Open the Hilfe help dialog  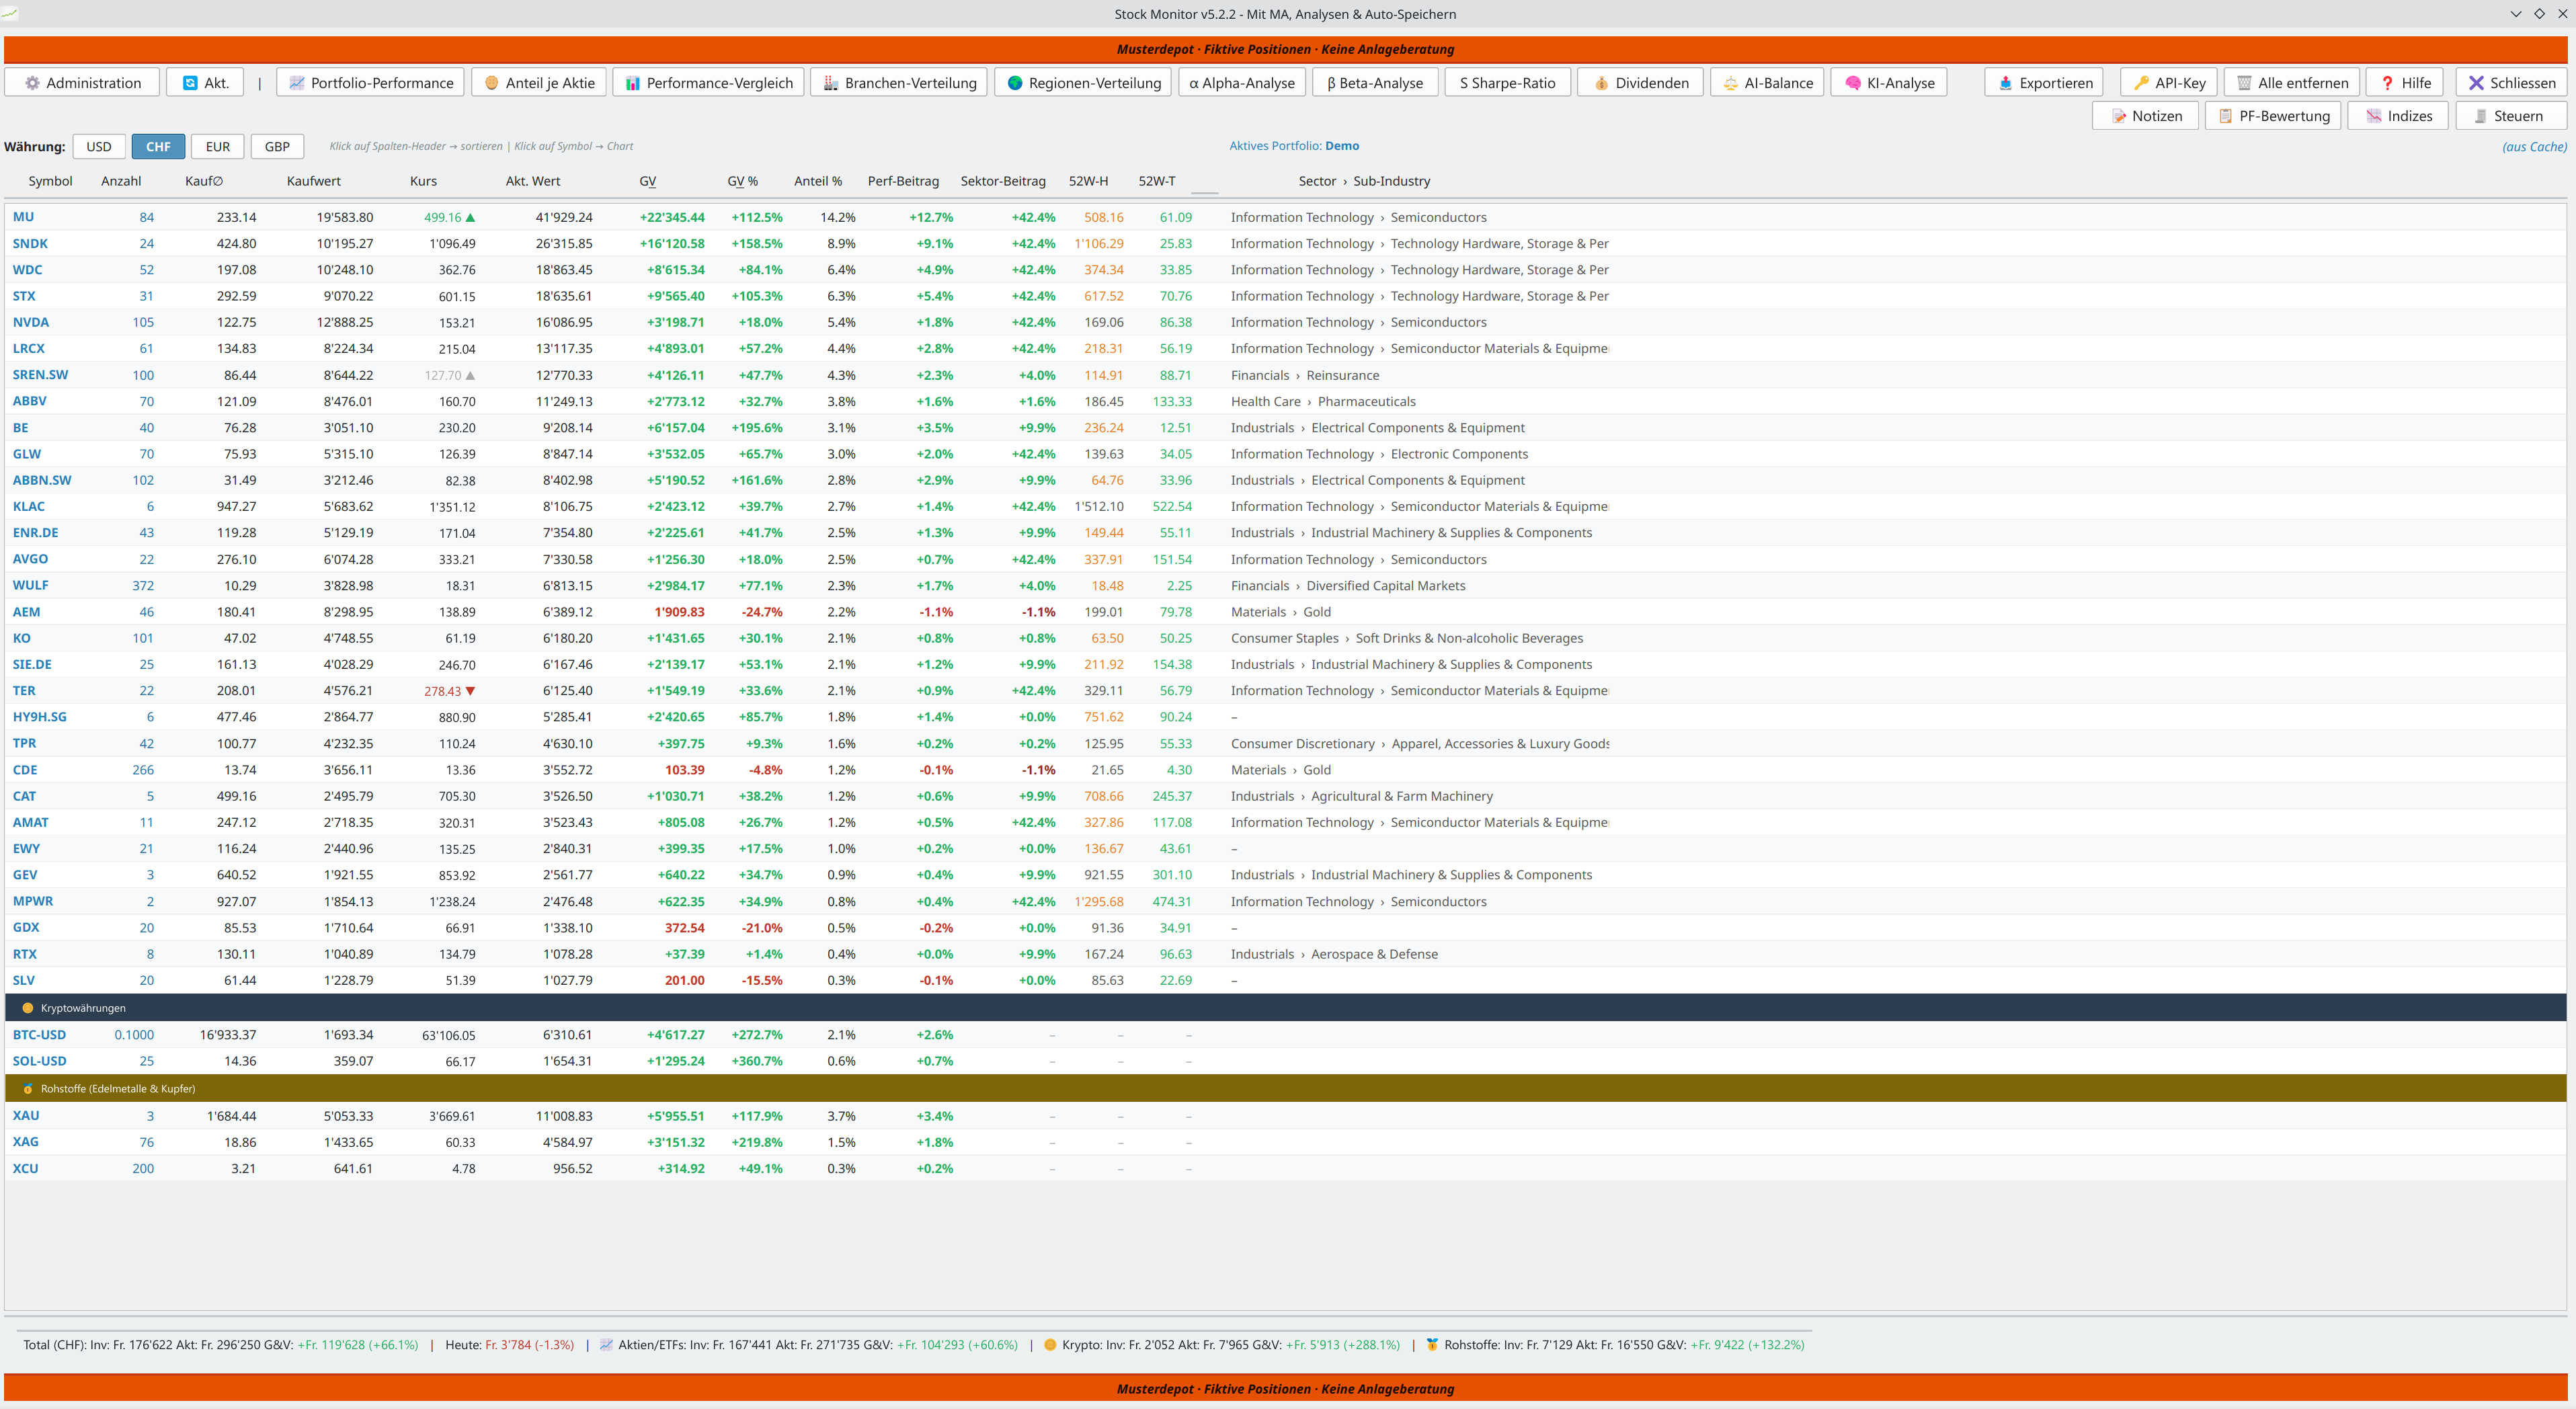[2405, 83]
